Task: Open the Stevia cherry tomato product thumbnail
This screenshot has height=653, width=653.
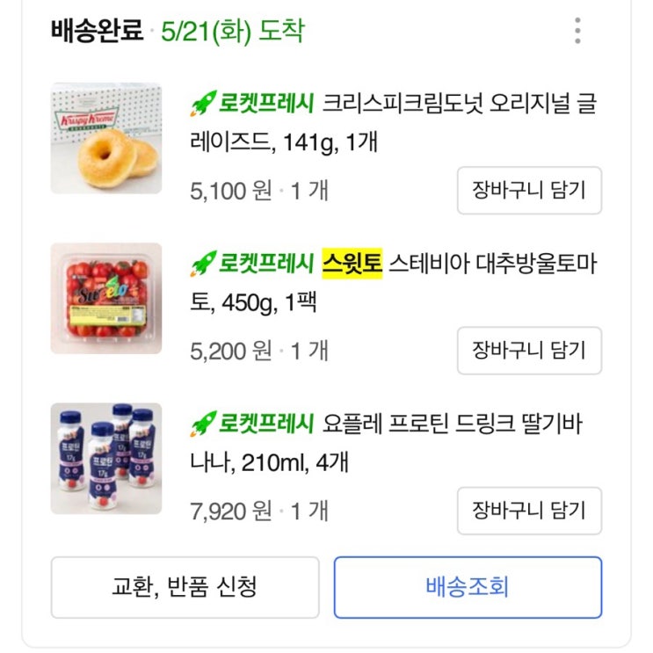Action: 106,299
